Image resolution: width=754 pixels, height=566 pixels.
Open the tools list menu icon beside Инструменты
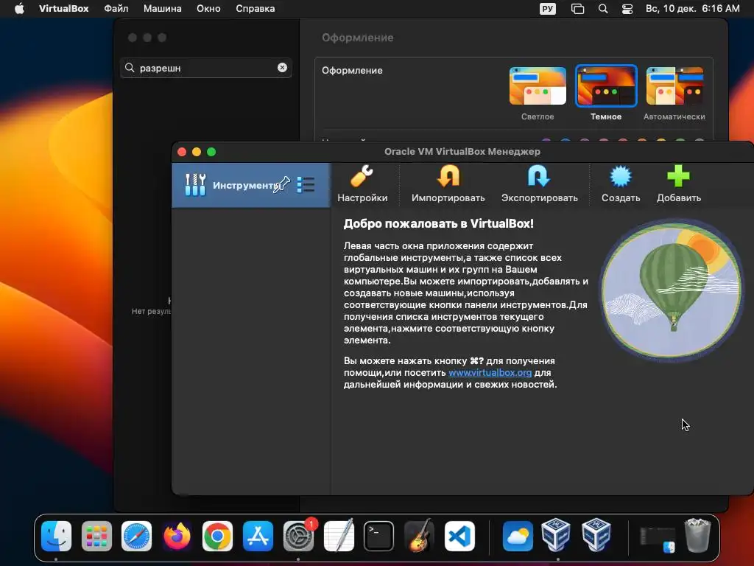306,185
